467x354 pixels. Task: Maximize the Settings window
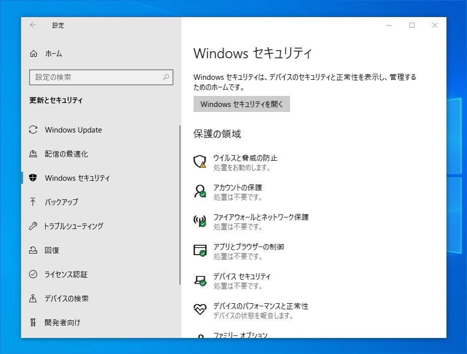pos(412,25)
